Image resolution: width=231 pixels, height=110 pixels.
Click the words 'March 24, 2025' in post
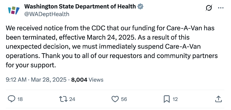click(111, 37)
